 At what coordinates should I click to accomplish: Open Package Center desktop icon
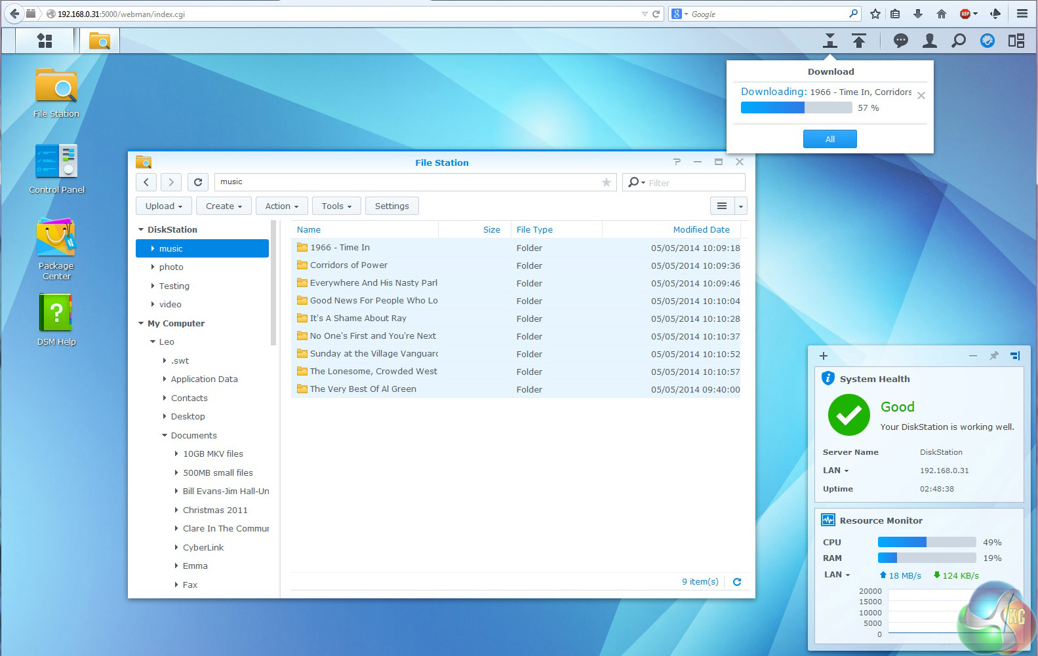point(56,239)
